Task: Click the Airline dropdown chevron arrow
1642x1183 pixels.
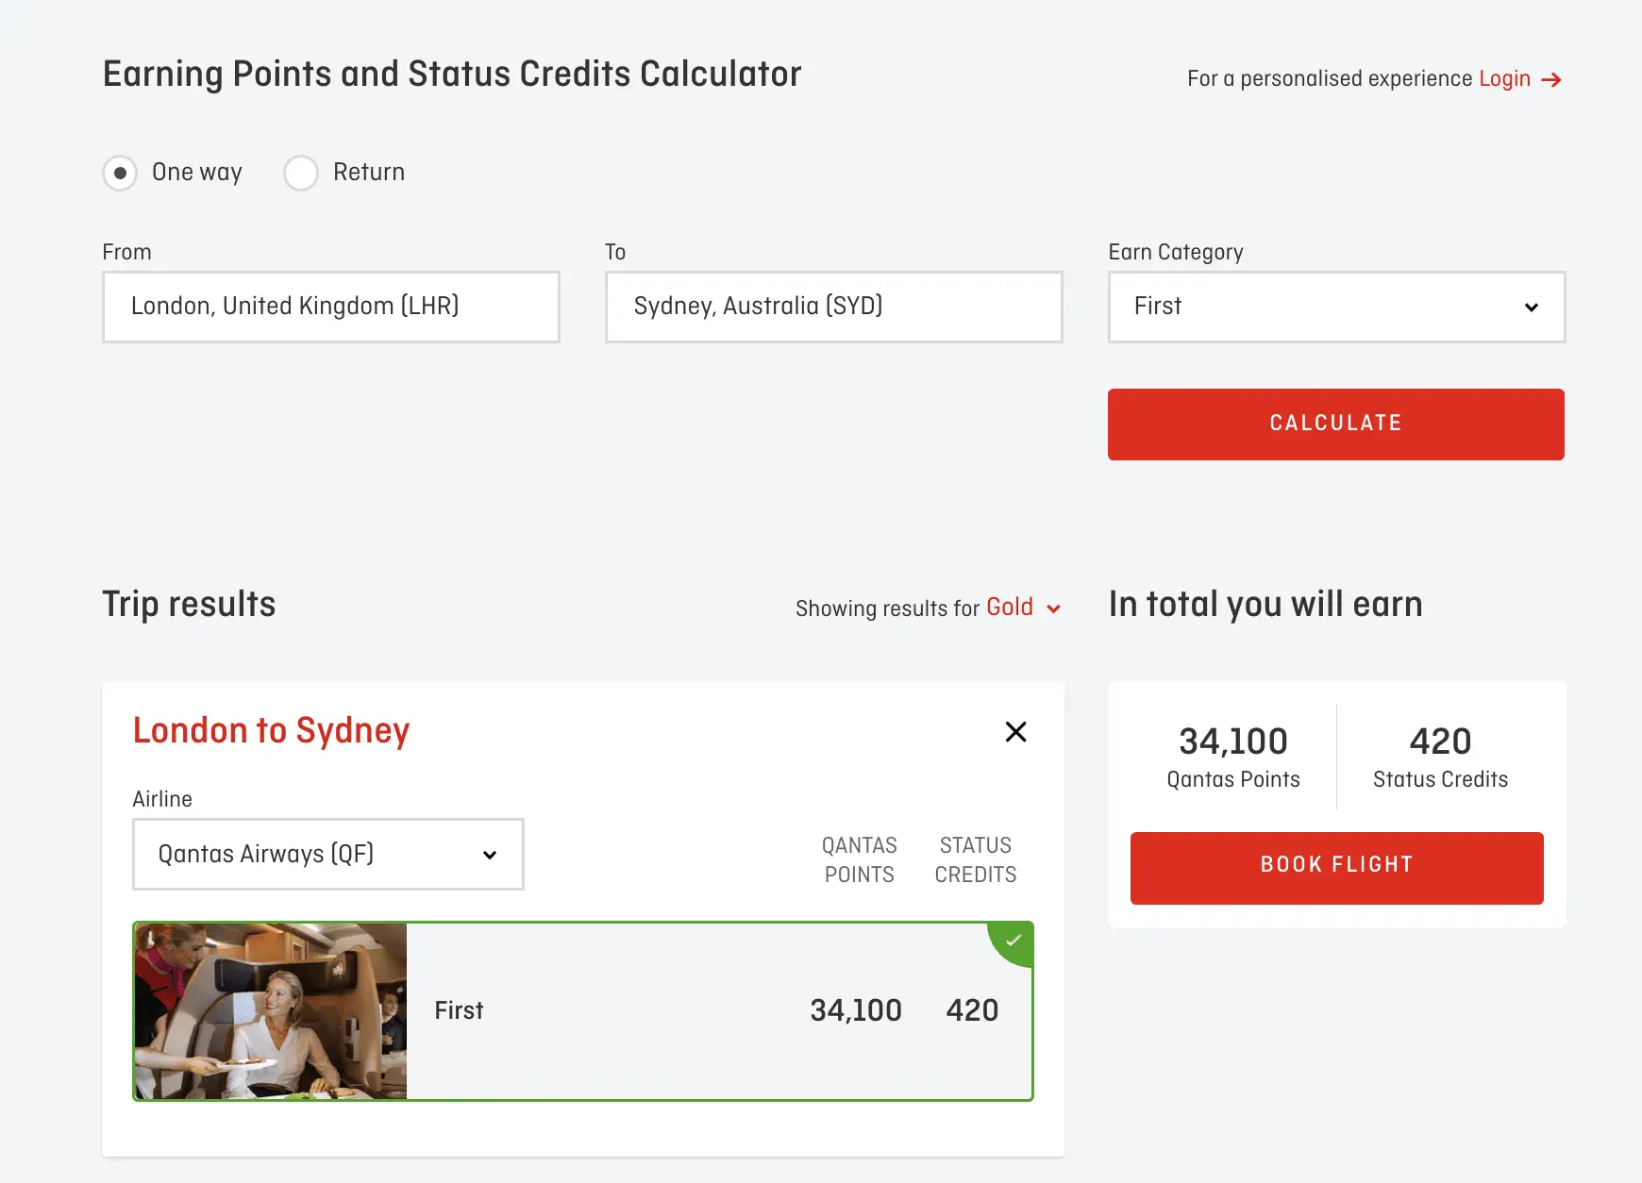Action: [x=490, y=855]
